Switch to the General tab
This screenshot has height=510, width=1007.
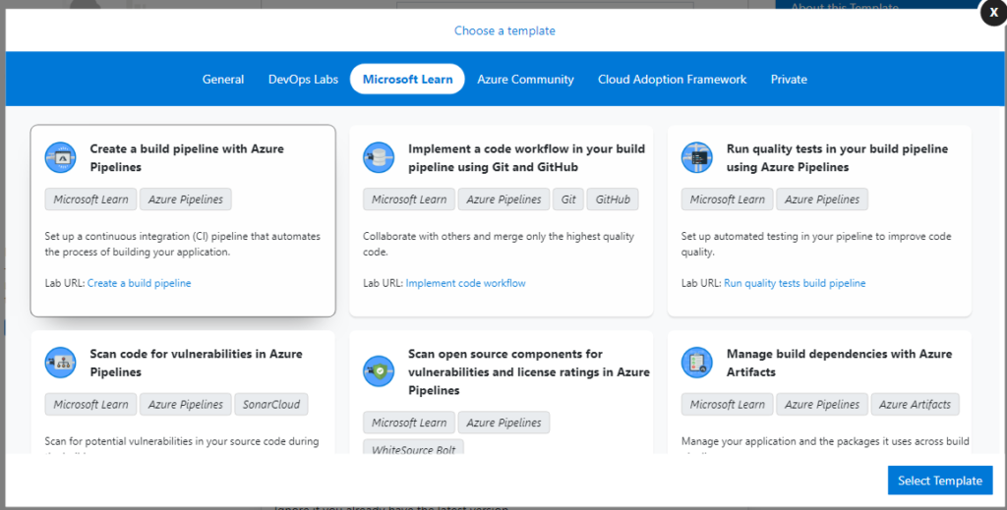pyautogui.click(x=223, y=80)
